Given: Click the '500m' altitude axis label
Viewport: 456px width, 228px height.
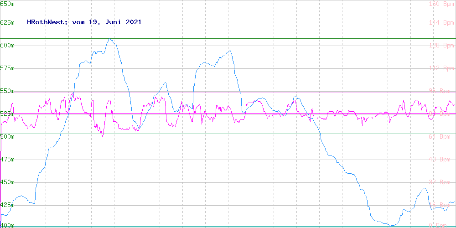Looking at the screenshot, I should click(x=7, y=137).
